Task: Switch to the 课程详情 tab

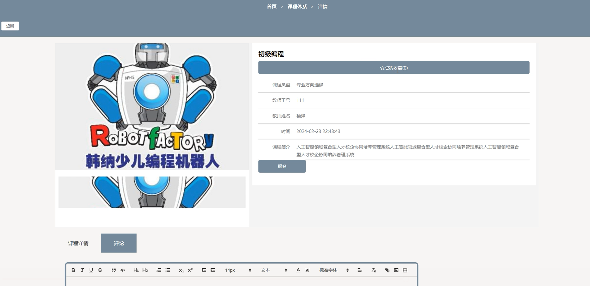Action: pos(78,243)
